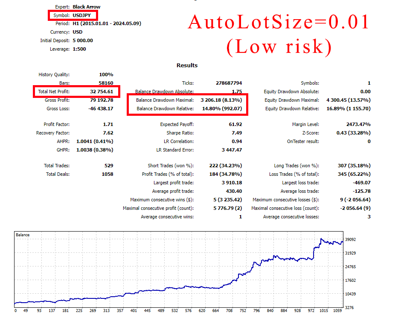Viewport: 401px width, 315px height.
Task: Click the 24765 balance axis label
Action: pos(350,267)
